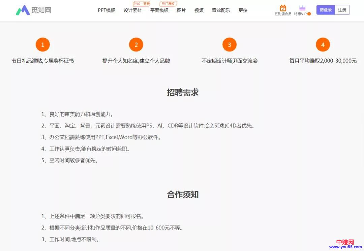Select 平面模板 in the navigation bar
Image resolution: width=364 pixels, height=251 pixels.
click(x=159, y=10)
